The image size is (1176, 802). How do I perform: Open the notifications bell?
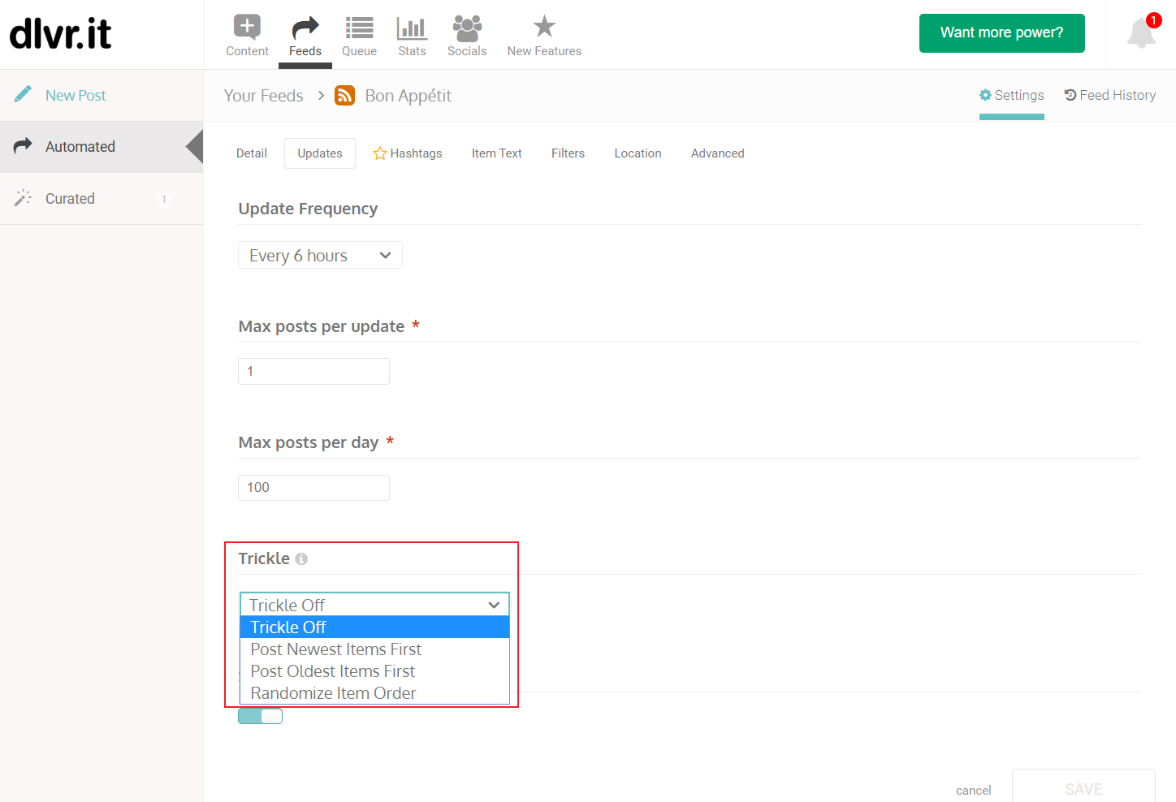pos(1141,32)
